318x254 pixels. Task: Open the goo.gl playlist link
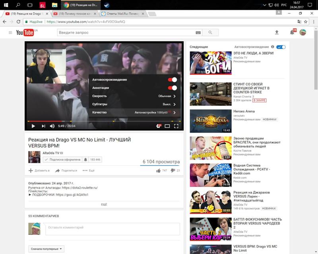coord(72,194)
